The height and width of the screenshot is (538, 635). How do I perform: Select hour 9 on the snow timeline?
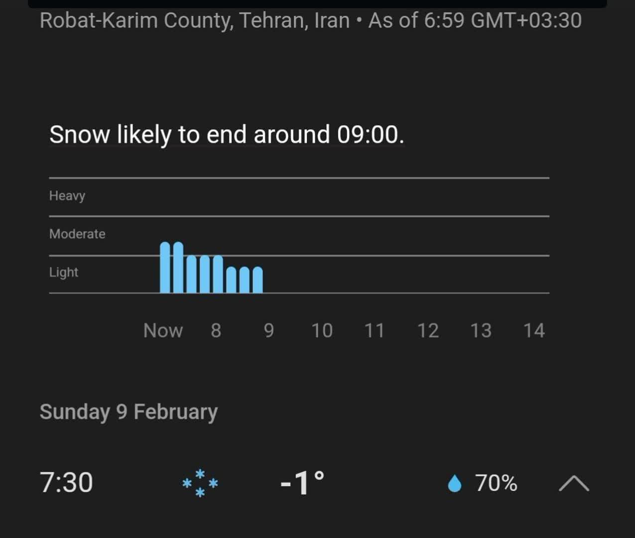pos(268,331)
